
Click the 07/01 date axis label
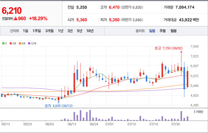point(110,124)
